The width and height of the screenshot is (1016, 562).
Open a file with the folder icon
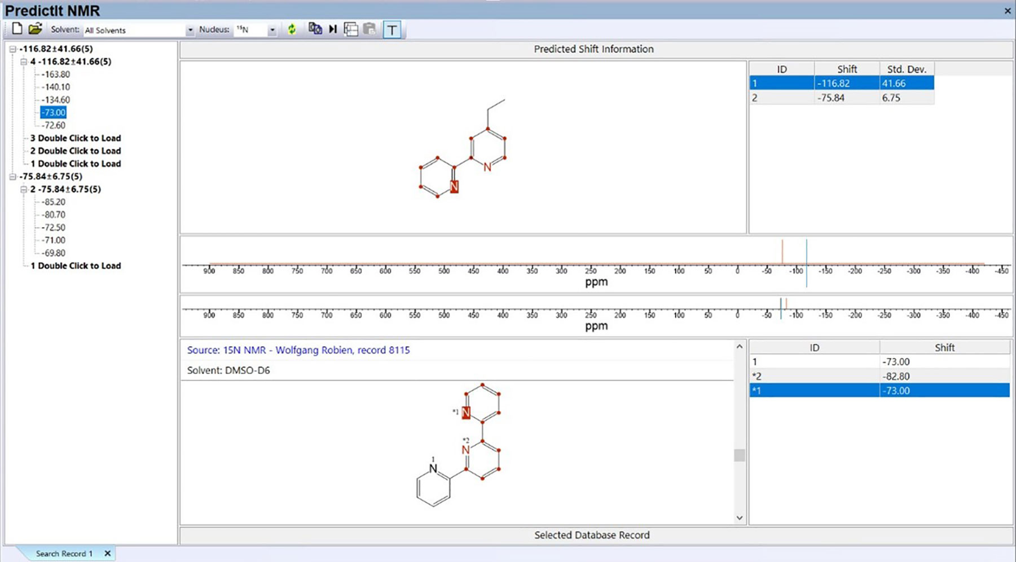tap(35, 29)
